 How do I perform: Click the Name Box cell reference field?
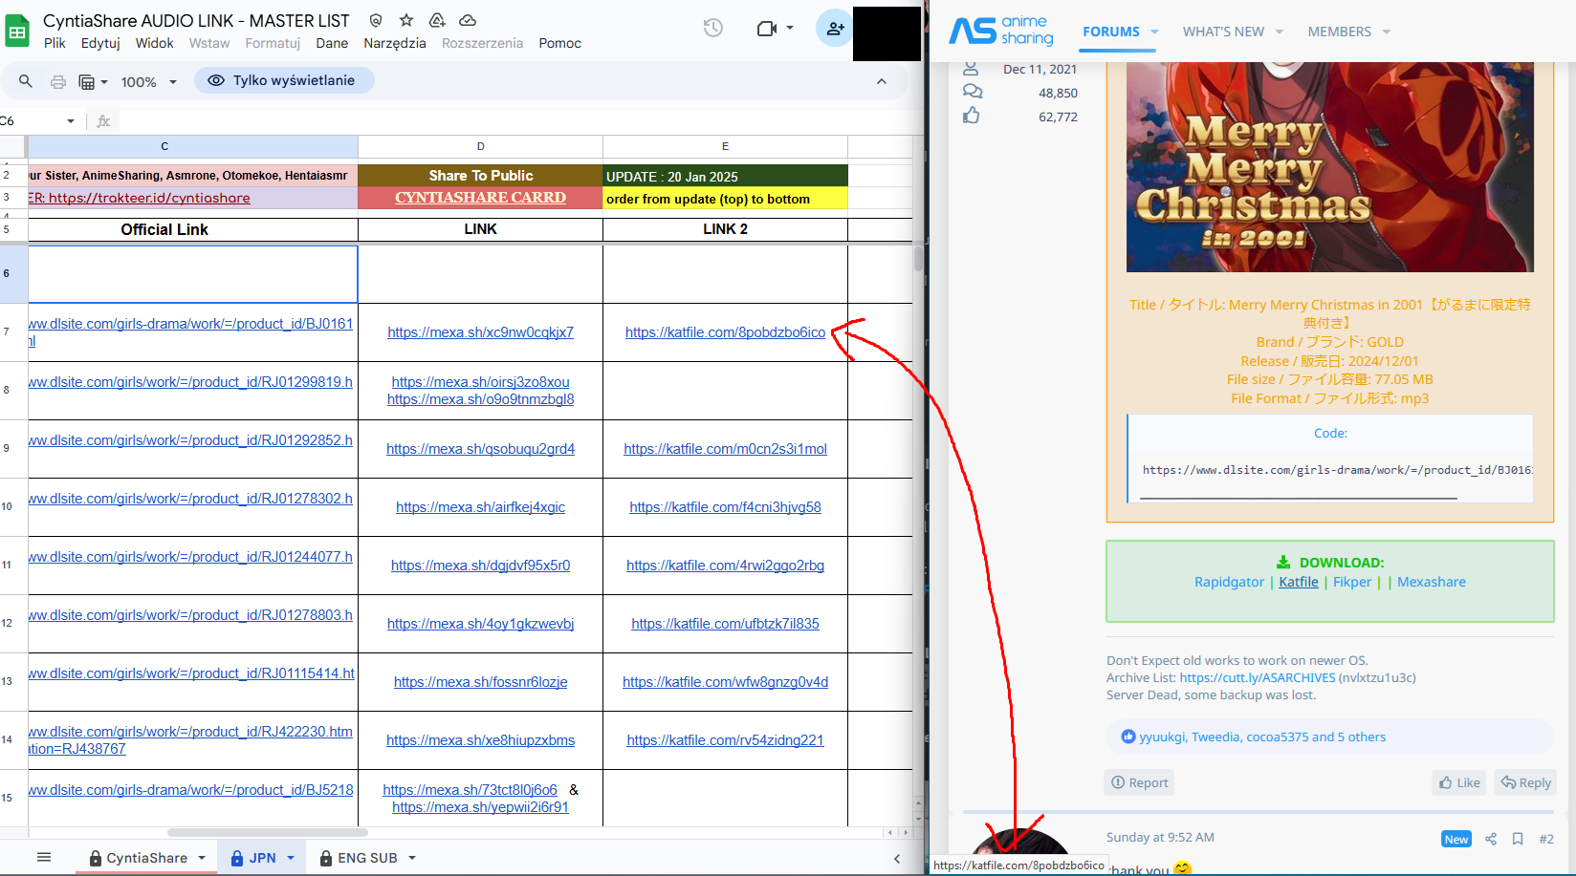pyautogui.click(x=33, y=121)
